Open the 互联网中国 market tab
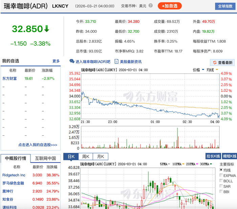 [x=45, y=158]
